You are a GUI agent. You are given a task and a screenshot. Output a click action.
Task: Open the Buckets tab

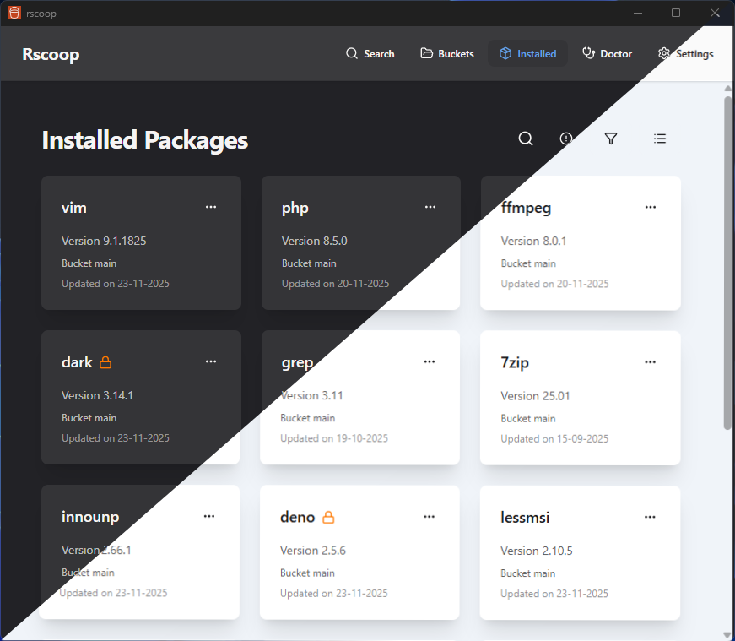447,53
